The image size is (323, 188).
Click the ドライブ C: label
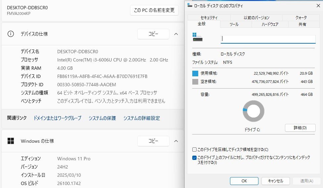pos(252,130)
